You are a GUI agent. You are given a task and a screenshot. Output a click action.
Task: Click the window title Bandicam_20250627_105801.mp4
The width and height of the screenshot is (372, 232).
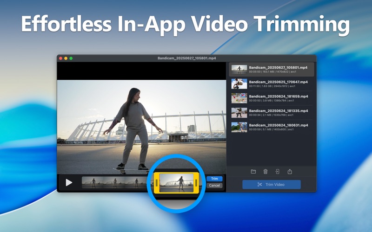187,58
